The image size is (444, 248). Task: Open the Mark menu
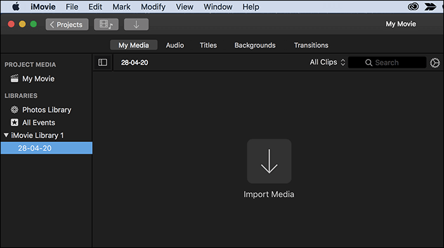[x=121, y=6]
